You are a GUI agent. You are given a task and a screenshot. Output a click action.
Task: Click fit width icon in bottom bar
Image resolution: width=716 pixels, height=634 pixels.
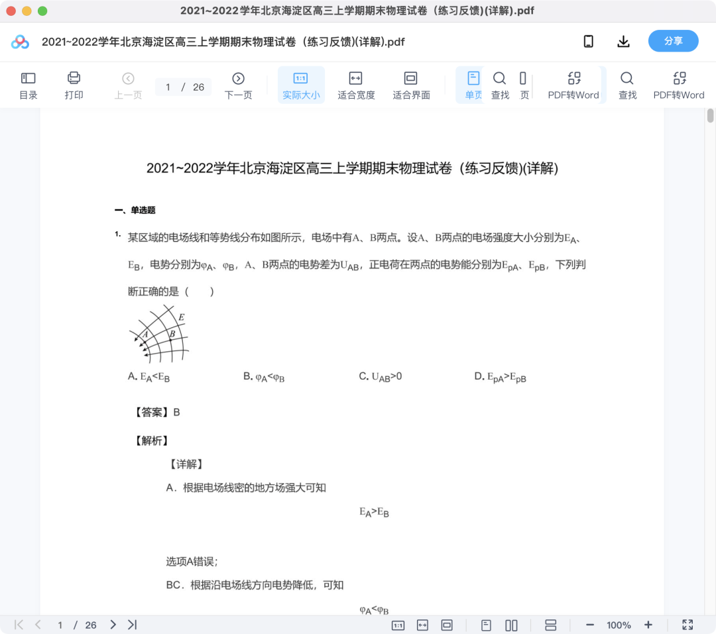[x=422, y=625]
